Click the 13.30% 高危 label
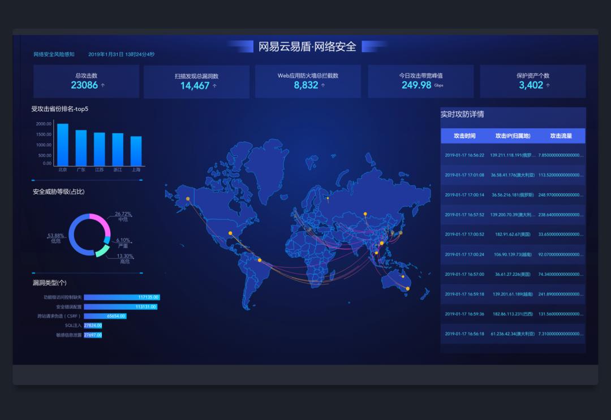This screenshot has width=611, height=420. [x=125, y=258]
